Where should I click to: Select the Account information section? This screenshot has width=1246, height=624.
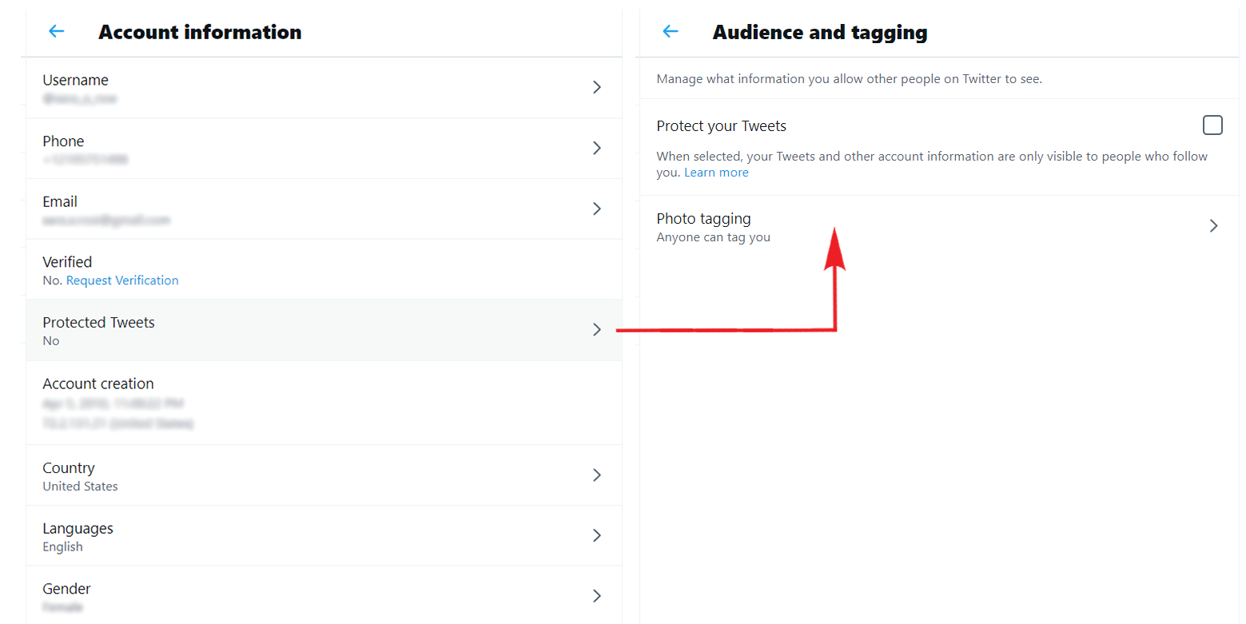200,32
